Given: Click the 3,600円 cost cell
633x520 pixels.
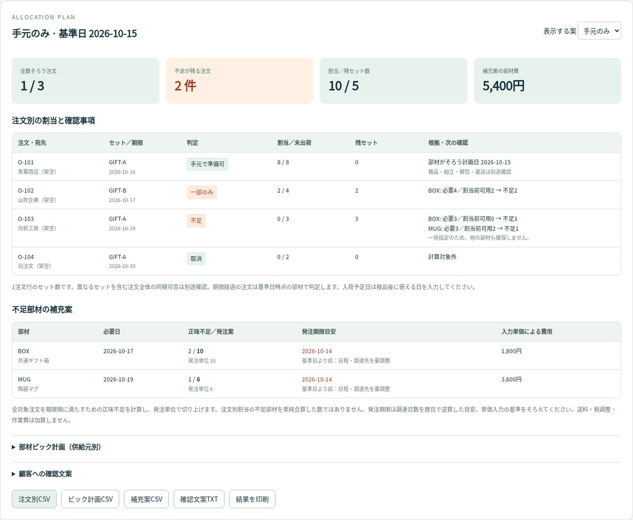Looking at the screenshot, I should point(511,380).
